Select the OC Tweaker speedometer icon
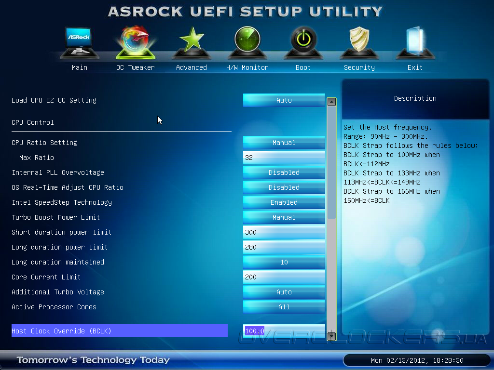The height and width of the screenshot is (370, 494). pyautogui.click(x=136, y=43)
